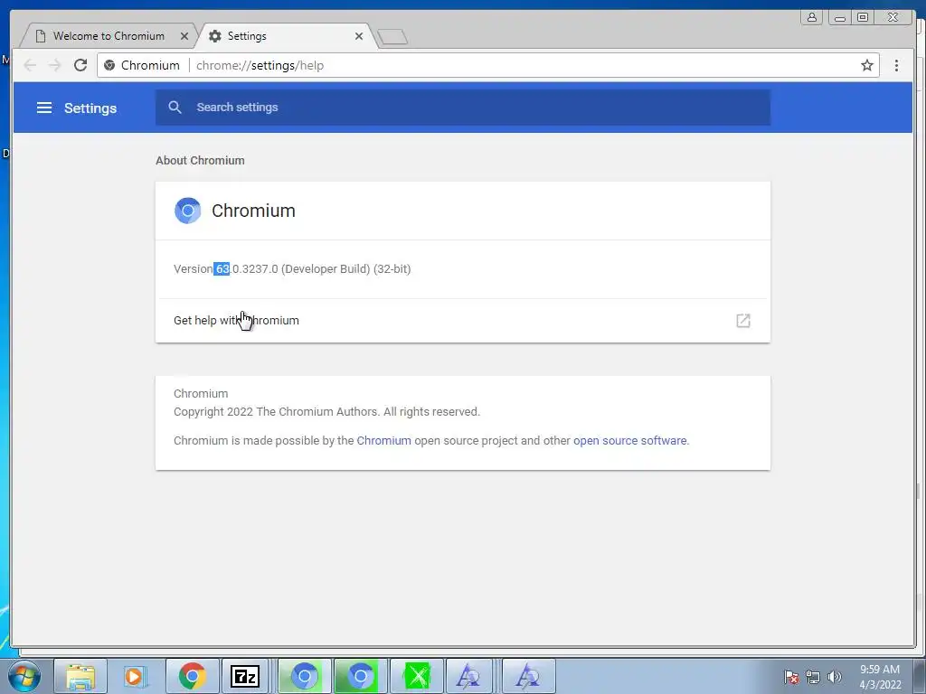926x694 pixels.
Task: Minimize the Chromium window
Action: 839,17
